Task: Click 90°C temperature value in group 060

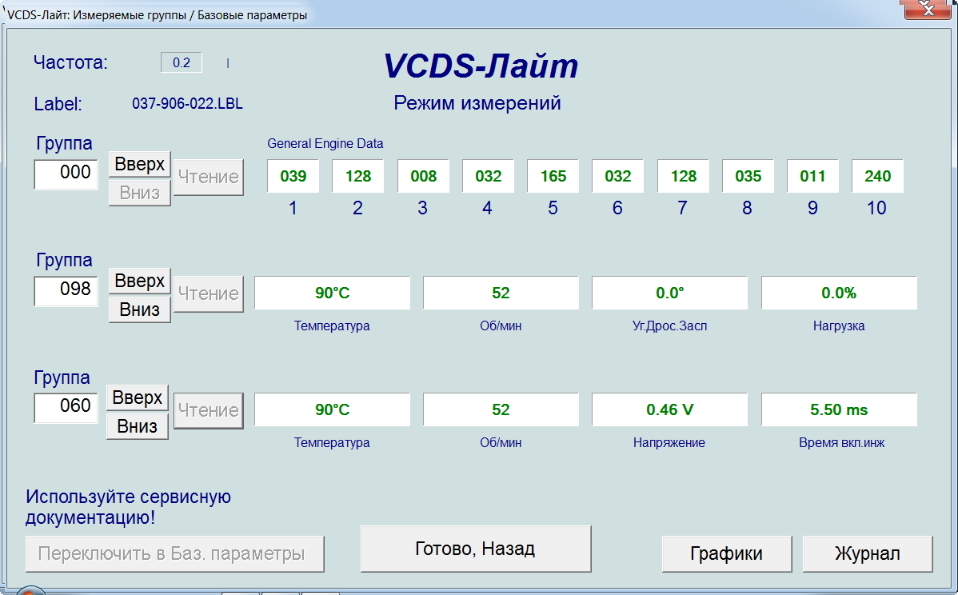Action: tap(333, 409)
